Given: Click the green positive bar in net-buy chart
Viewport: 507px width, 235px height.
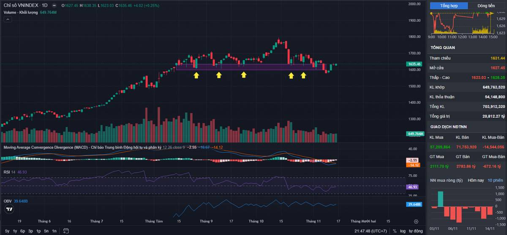Looking at the screenshot, I should coord(441,199).
